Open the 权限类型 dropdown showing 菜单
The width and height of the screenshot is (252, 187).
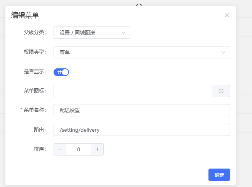tap(139, 52)
